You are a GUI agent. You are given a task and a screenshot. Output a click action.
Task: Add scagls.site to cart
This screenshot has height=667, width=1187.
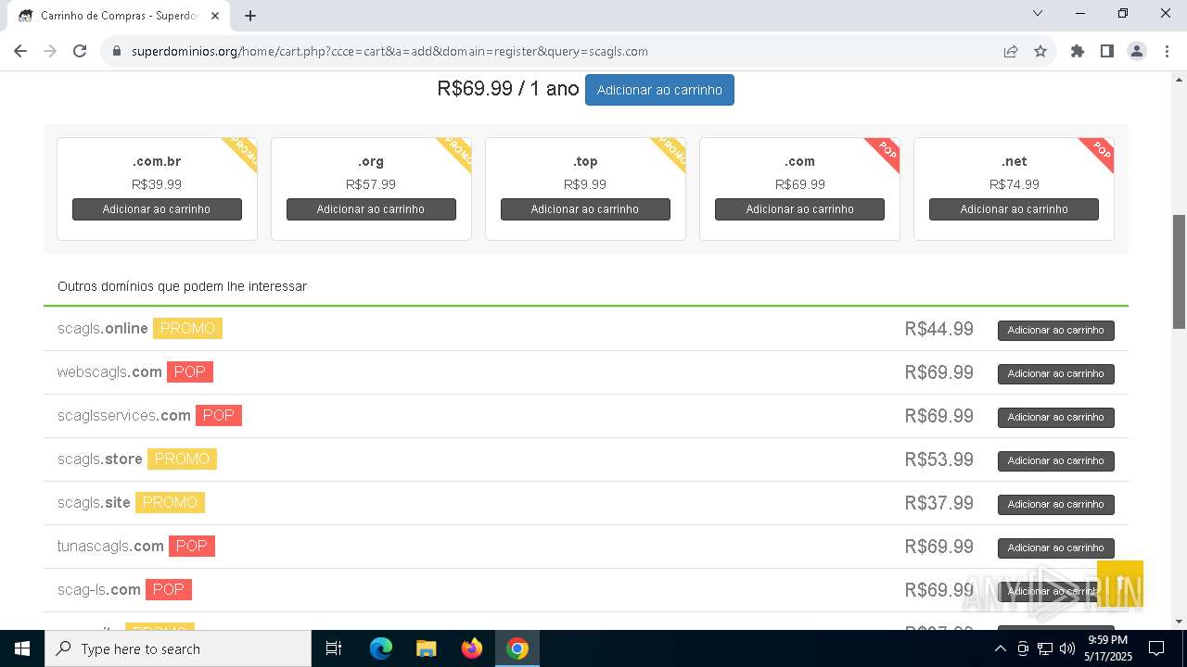[x=1055, y=505]
